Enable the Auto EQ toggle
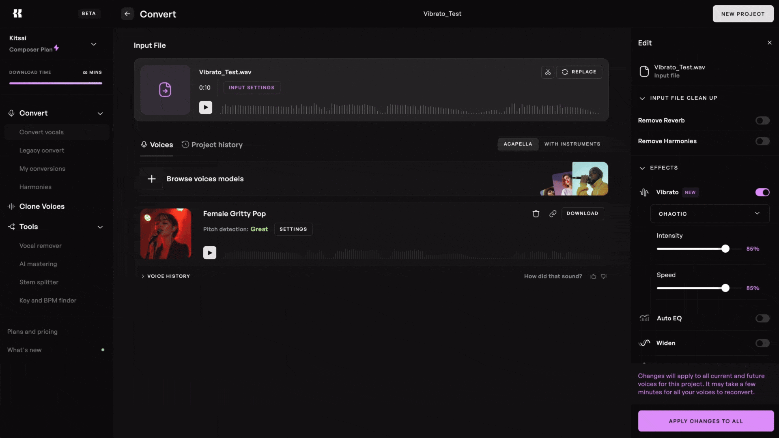This screenshot has width=779, height=438. click(x=762, y=318)
